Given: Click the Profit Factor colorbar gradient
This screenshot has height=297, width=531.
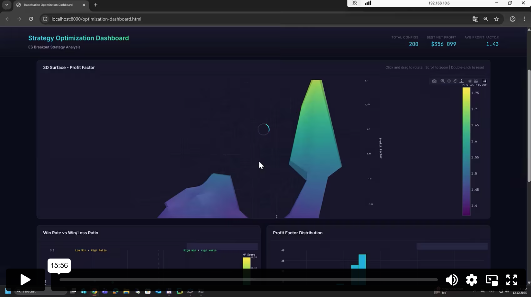Looking at the screenshot, I should point(466,151).
